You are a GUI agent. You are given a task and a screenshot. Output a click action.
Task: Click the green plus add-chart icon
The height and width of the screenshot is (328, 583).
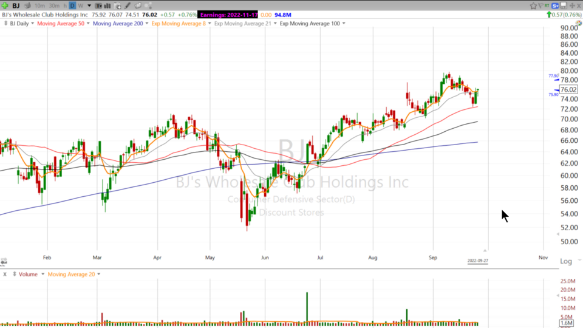click(5, 5)
